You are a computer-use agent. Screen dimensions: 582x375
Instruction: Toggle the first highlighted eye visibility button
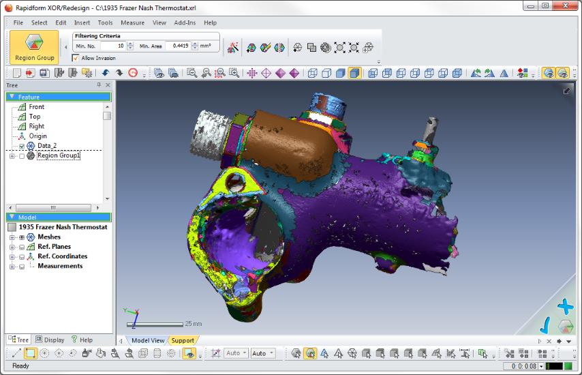pos(549,73)
